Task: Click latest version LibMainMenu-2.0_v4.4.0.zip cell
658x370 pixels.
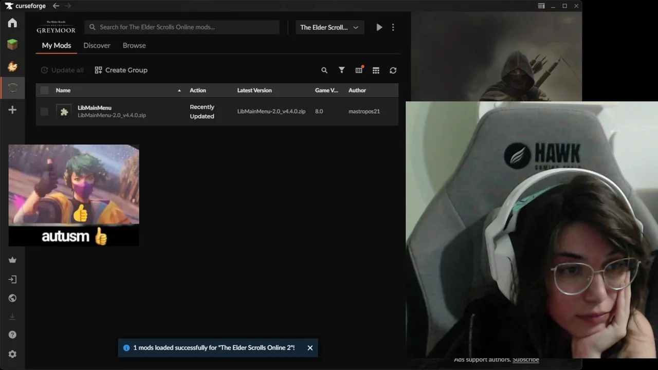Action: coord(271,112)
